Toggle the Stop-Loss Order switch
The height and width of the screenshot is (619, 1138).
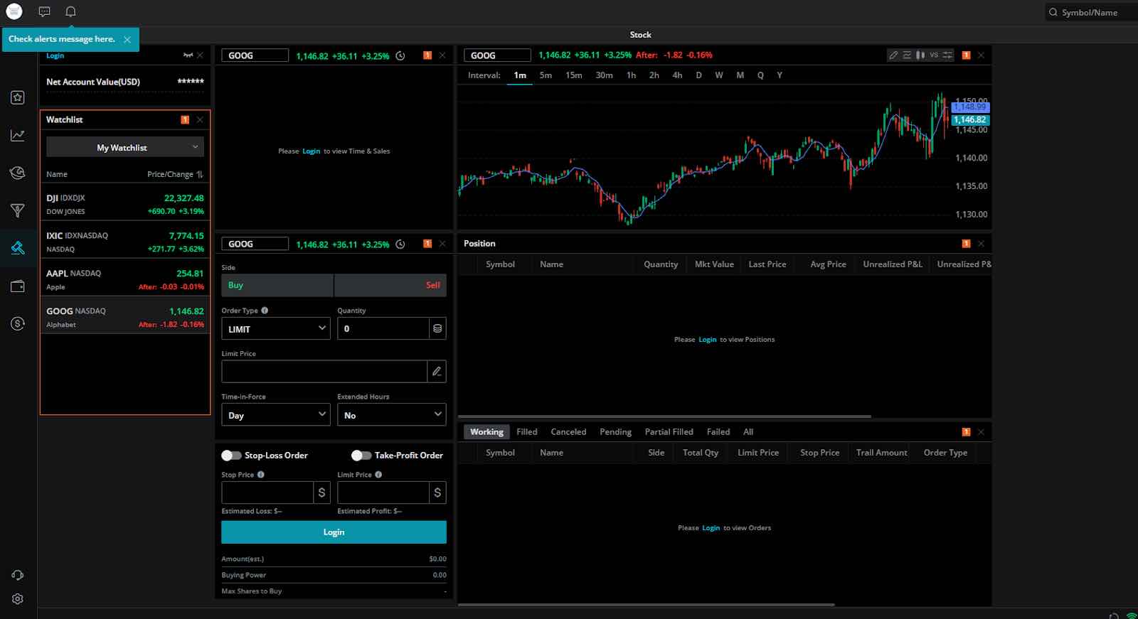pos(231,456)
